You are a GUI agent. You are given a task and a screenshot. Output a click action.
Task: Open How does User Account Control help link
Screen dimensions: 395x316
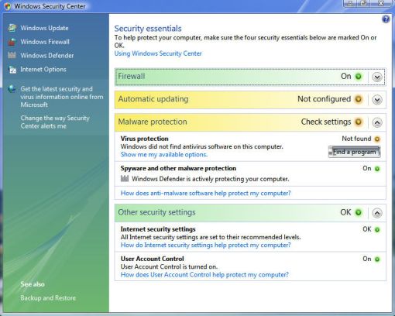[204, 275]
